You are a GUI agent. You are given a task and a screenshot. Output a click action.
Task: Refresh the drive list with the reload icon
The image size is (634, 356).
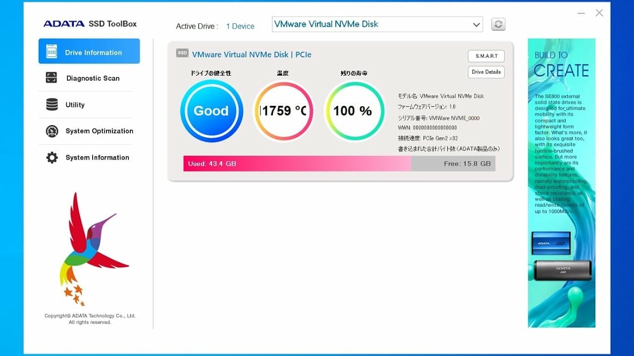point(498,24)
